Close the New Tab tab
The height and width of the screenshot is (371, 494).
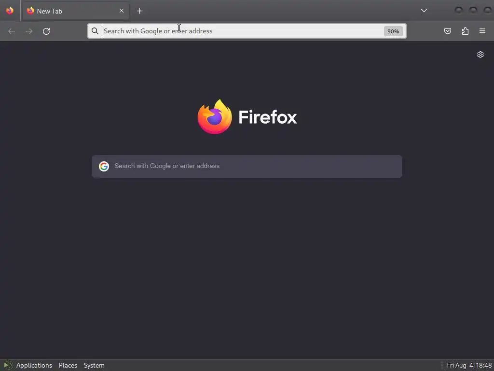click(x=121, y=11)
